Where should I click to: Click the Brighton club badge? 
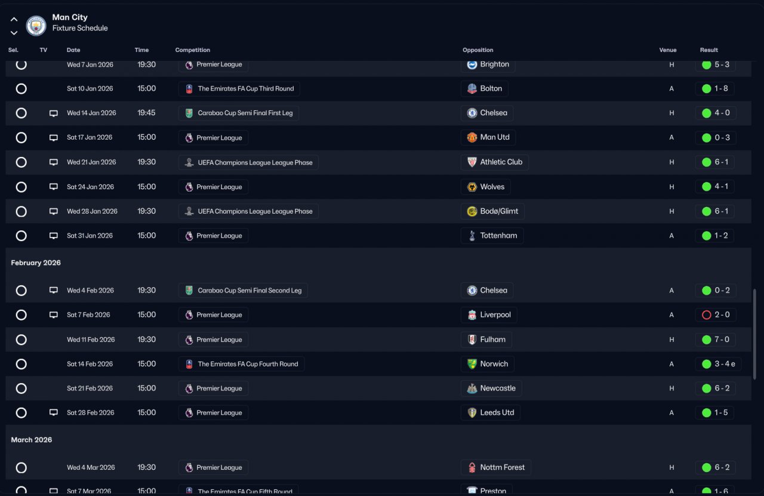coord(472,64)
